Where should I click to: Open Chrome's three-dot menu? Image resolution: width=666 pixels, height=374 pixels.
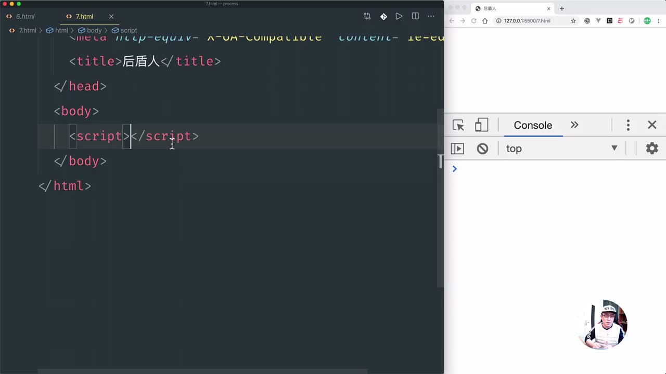click(x=659, y=21)
